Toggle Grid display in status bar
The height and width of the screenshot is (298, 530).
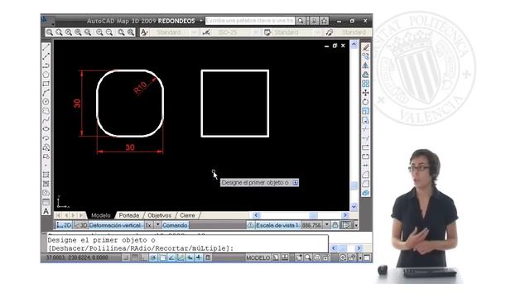pyautogui.click(x=135, y=257)
